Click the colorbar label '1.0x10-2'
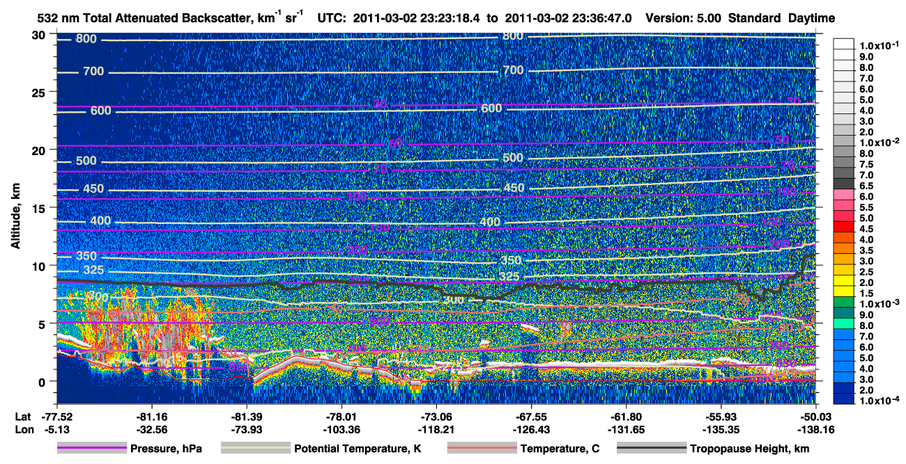 (x=879, y=141)
